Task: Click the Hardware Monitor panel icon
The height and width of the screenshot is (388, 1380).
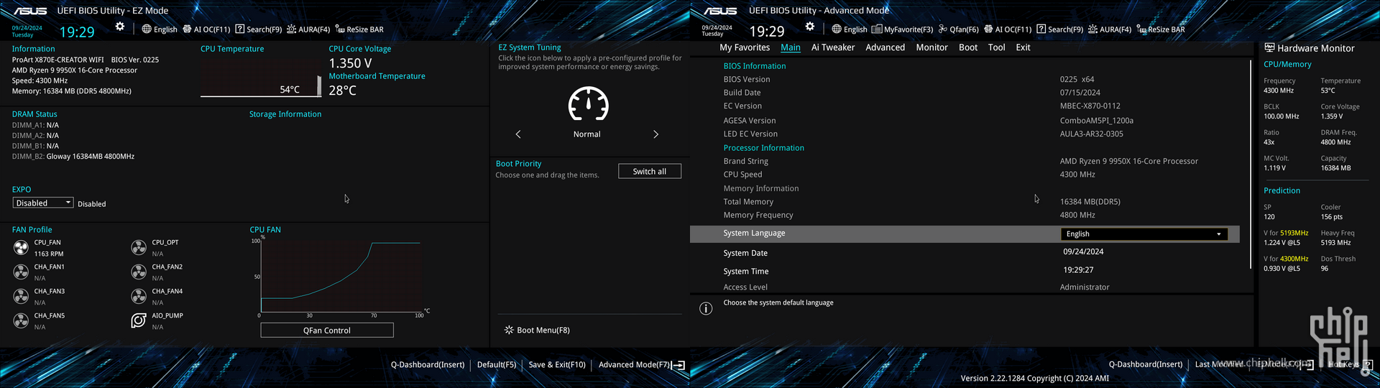Action: coord(1269,48)
